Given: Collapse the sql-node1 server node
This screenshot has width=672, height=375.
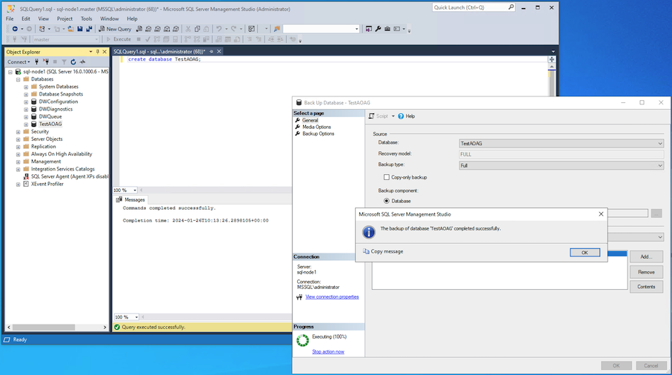Looking at the screenshot, I should coord(10,72).
